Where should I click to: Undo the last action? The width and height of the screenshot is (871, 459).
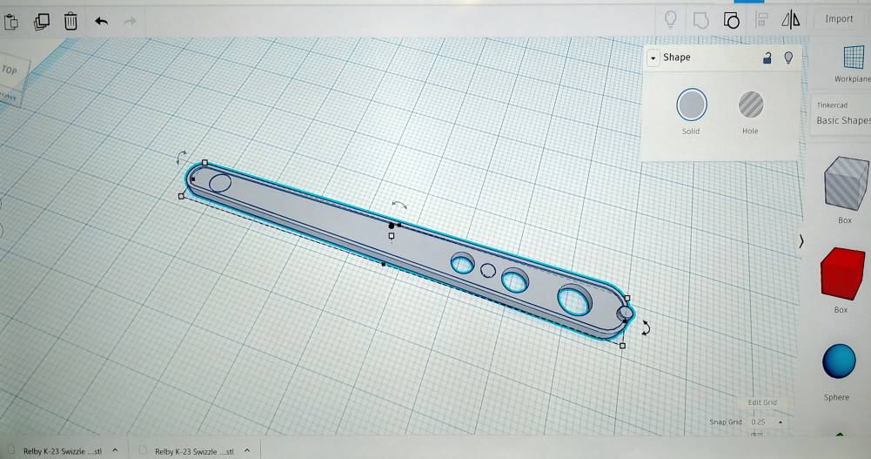click(x=101, y=22)
